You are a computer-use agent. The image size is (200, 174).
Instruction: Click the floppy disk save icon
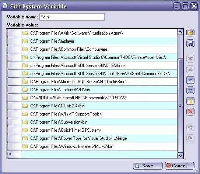coord(190,43)
